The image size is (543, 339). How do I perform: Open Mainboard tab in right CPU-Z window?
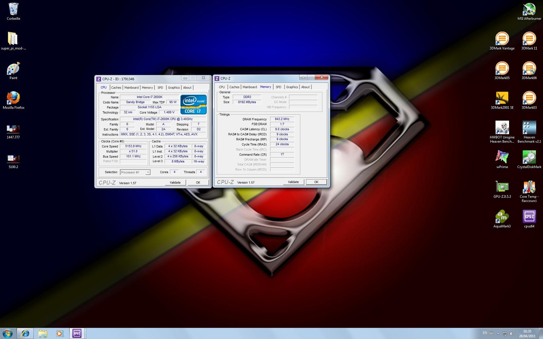click(x=250, y=87)
